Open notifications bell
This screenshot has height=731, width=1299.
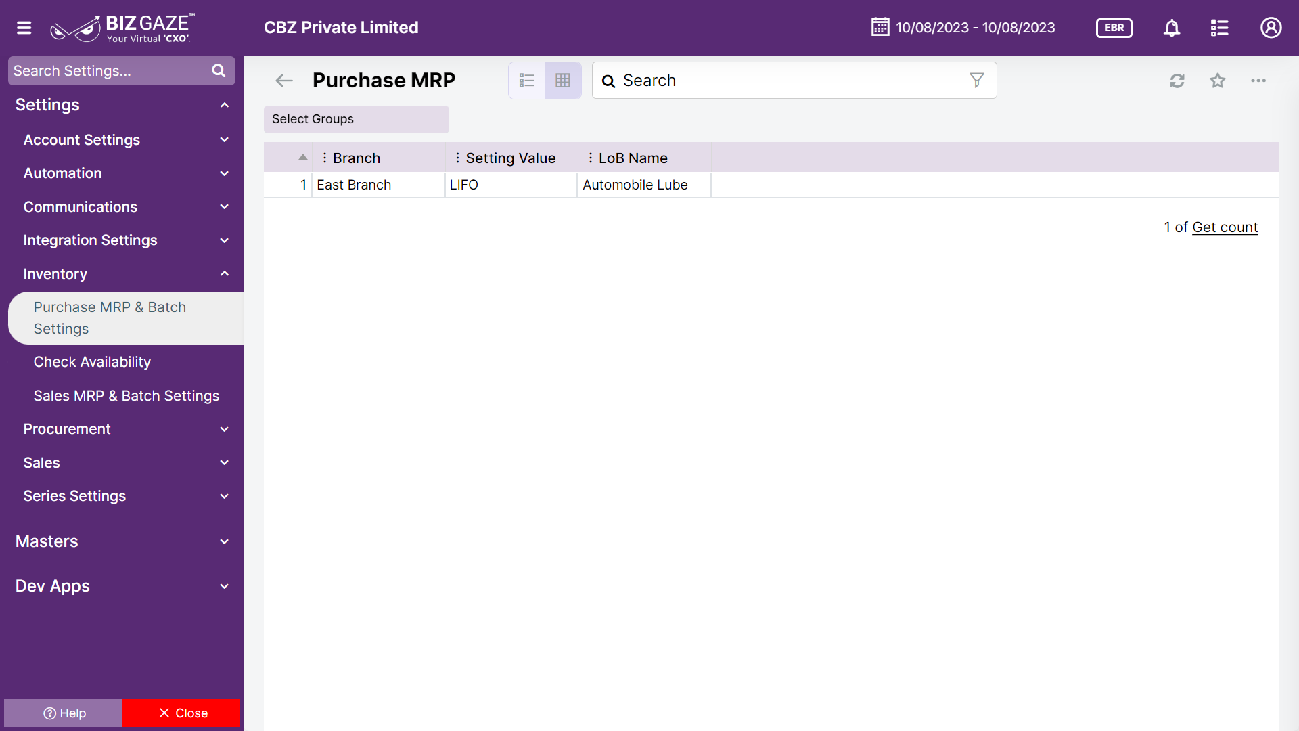pos(1172,28)
